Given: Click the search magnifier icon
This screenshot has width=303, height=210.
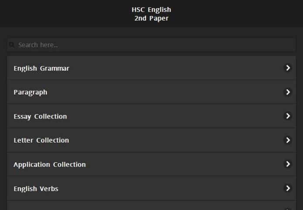Looking at the screenshot, I should tap(12, 45).
